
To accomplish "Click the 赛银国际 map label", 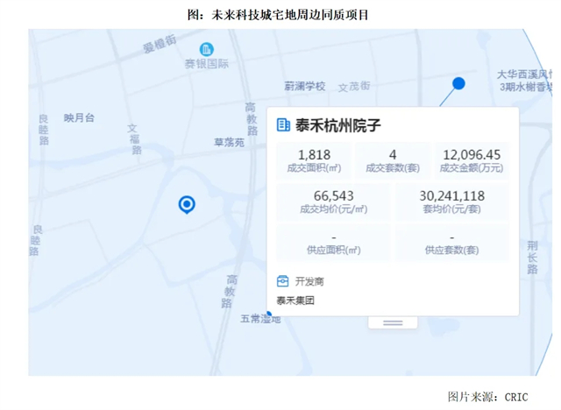I will click(x=207, y=64).
